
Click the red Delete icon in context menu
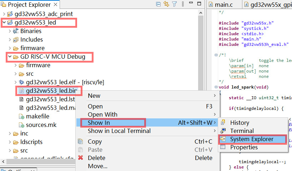click(x=81, y=158)
